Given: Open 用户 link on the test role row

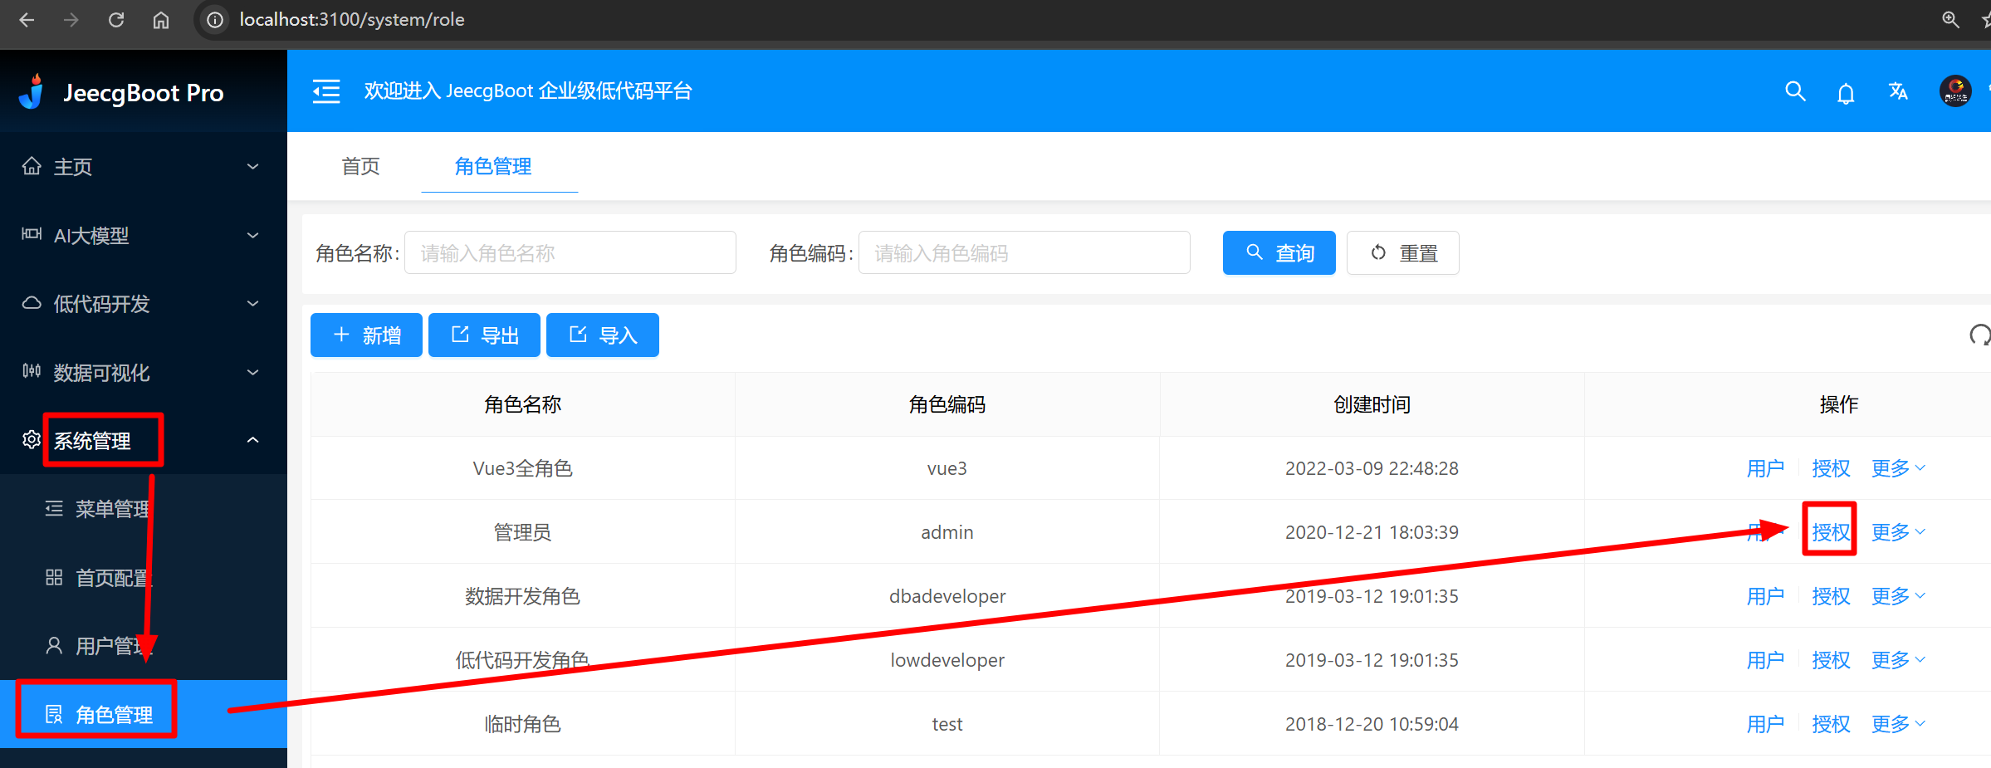Looking at the screenshot, I should (x=1765, y=723).
